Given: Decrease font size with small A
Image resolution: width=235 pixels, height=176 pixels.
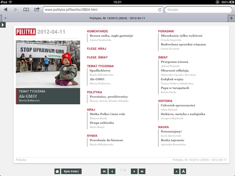Looking at the screenshot, I should [176, 171].
